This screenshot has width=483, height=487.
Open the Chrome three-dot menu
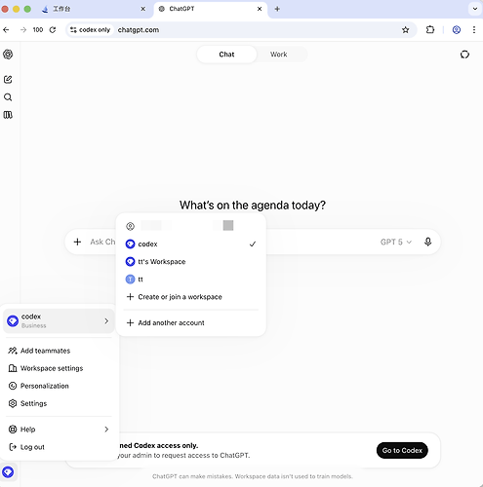pos(474,30)
